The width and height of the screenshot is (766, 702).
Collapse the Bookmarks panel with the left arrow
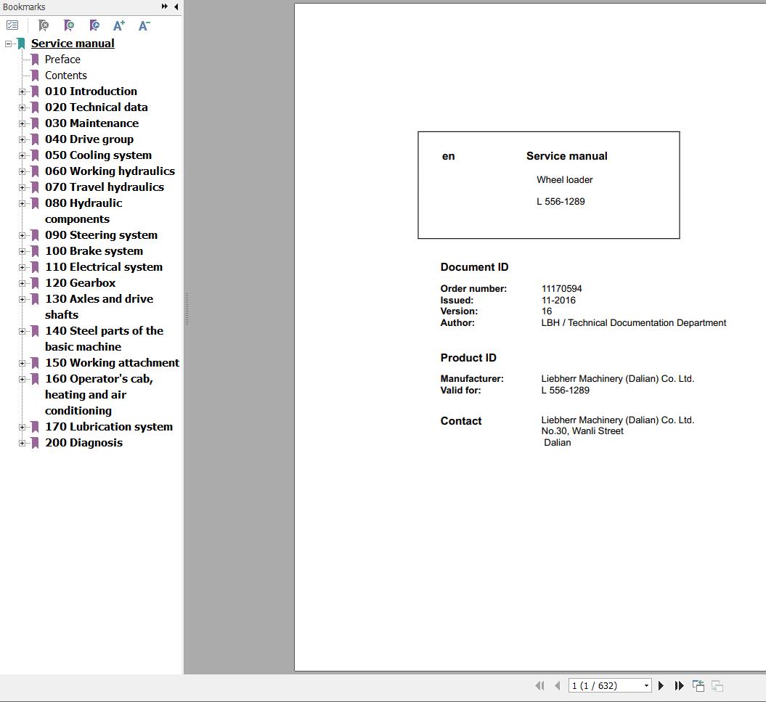176,7
